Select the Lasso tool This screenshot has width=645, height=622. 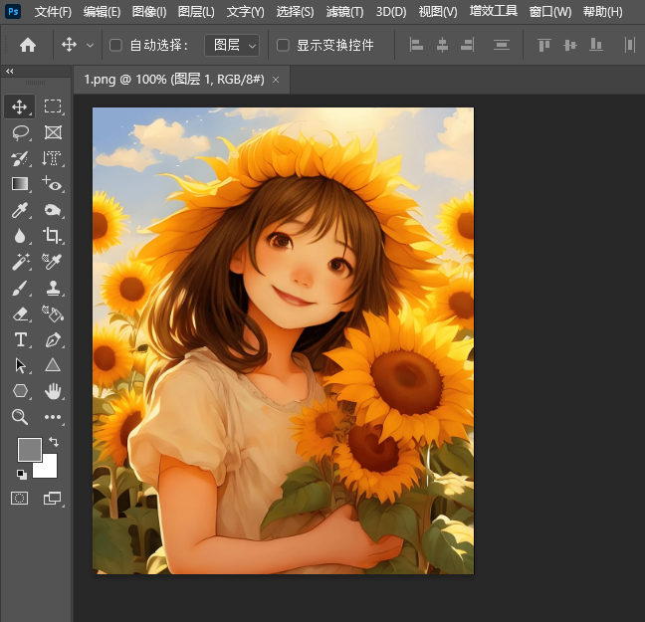[20, 132]
